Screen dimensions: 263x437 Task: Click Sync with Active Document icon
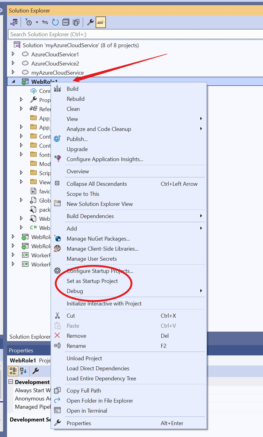45,22
